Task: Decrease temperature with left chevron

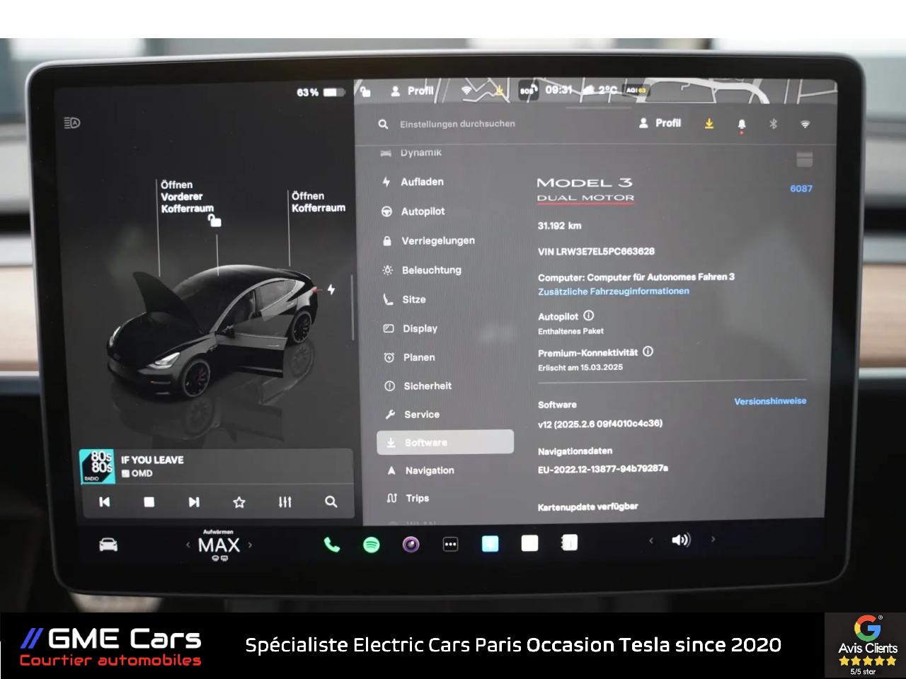Action: 188,545
